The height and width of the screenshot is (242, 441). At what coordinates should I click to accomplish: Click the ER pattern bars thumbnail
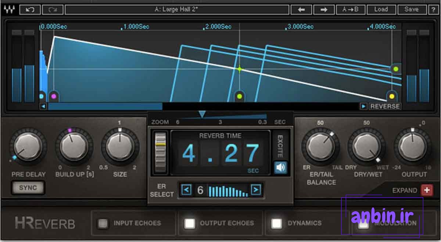[x=228, y=191]
